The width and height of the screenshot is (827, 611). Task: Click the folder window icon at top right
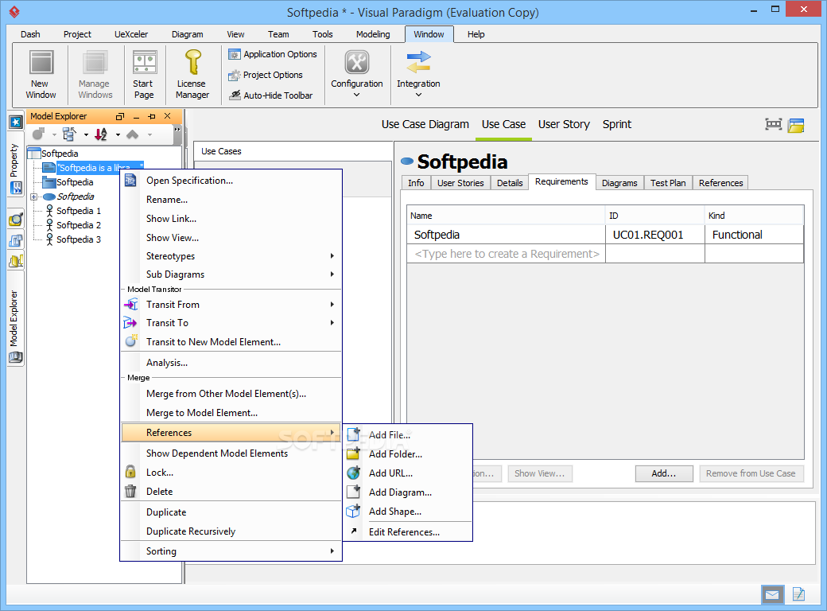(796, 125)
